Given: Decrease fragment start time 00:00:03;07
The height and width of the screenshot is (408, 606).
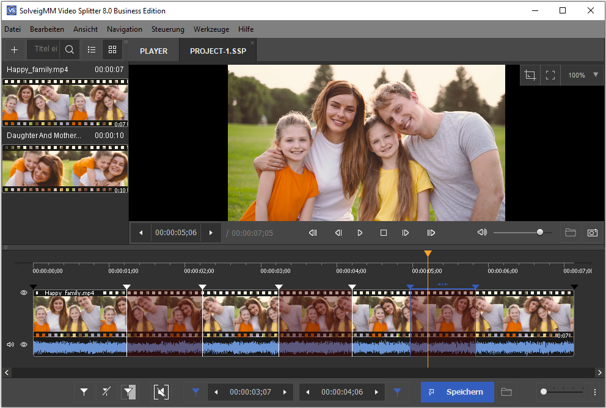Looking at the screenshot, I should coord(216,392).
